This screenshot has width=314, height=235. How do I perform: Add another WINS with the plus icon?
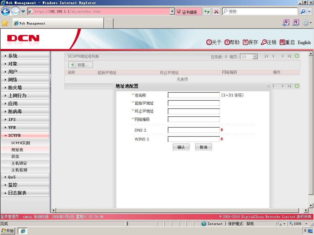pyautogui.click(x=222, y=139)
